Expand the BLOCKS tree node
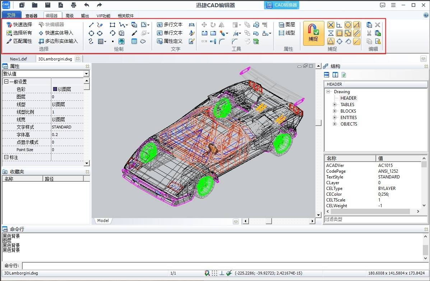Screen dimensions: 430x281 [334, 111]
